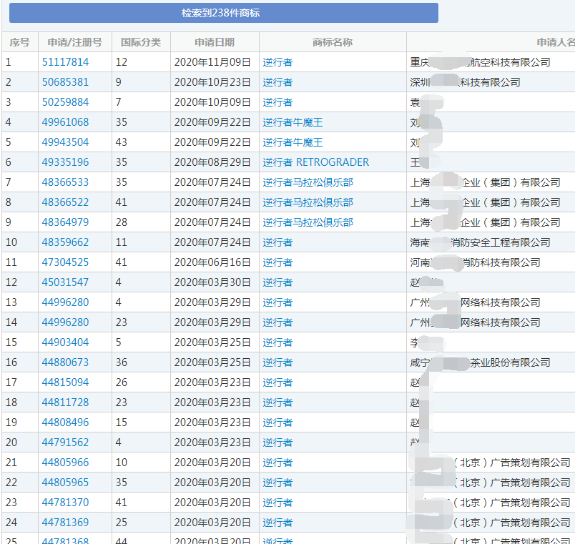Viewport: 575px width, 544px height.
Task: Select the 逆行者 RETROGRADER trademark name
Action: coord(317,162)
